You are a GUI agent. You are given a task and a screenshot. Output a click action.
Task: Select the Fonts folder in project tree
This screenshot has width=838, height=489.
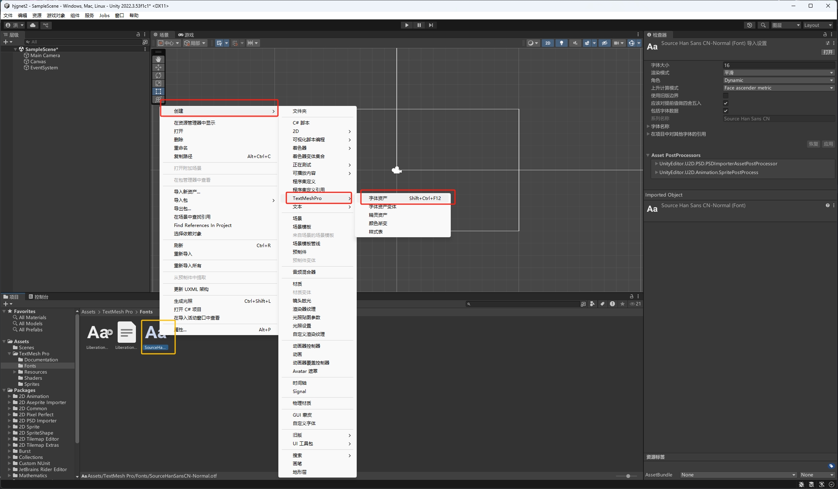[x=30, y=366]
